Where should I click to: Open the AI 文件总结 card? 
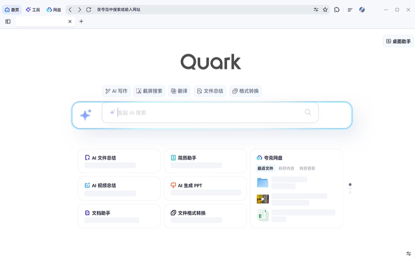pyautogui.click(x=119, y=161)
